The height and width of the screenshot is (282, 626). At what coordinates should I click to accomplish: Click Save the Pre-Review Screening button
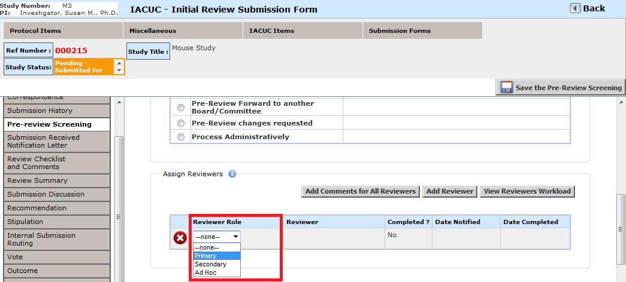click(x=560, y=88)
